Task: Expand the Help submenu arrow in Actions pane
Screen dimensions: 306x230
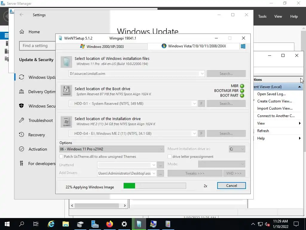Action: click(300, 138)
